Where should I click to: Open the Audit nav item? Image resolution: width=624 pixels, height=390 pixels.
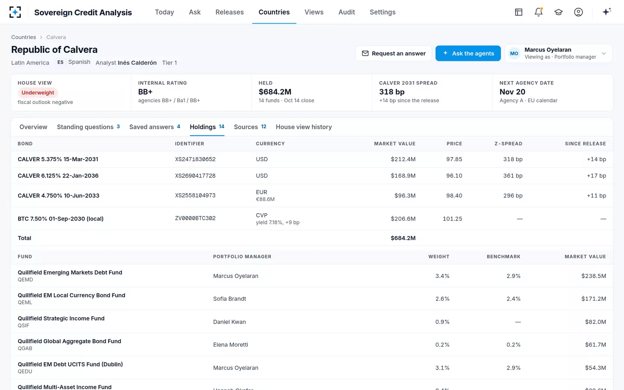(x=347, y=12)
